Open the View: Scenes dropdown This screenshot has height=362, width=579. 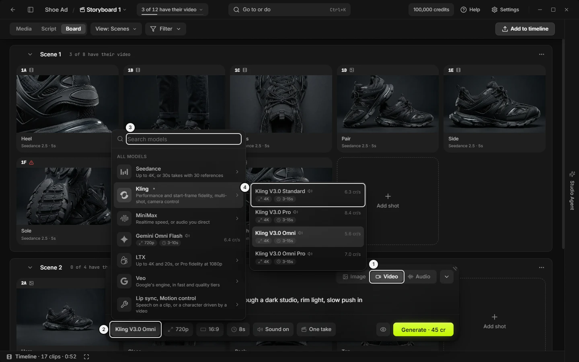(116, 29)
